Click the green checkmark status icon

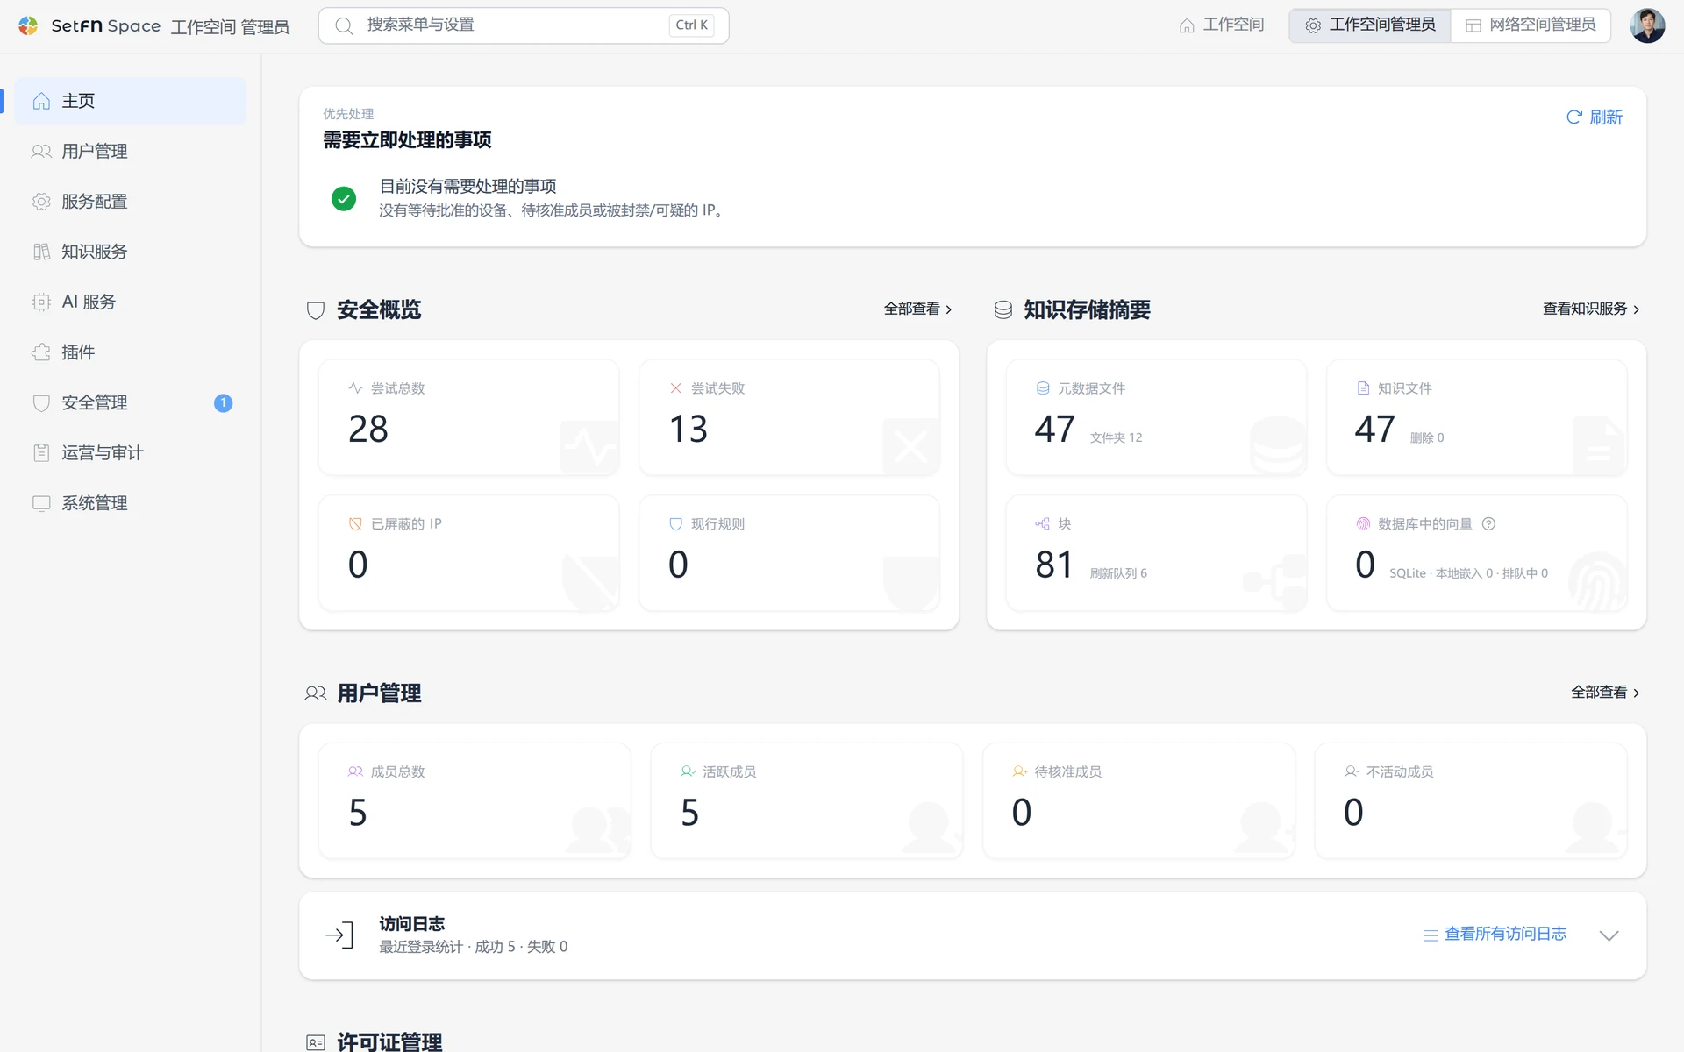[x=344, y=199]
